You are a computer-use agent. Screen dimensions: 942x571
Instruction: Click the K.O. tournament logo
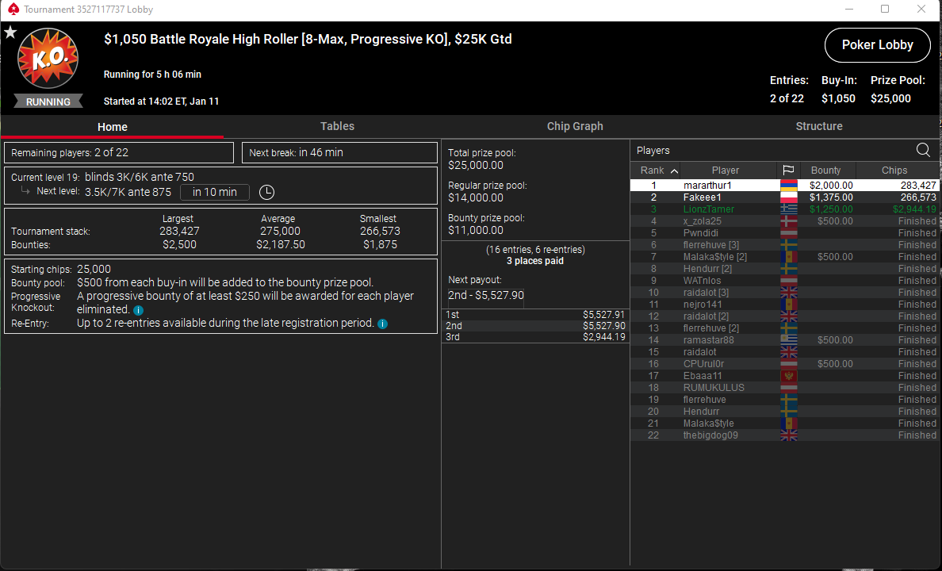[48, 59]
